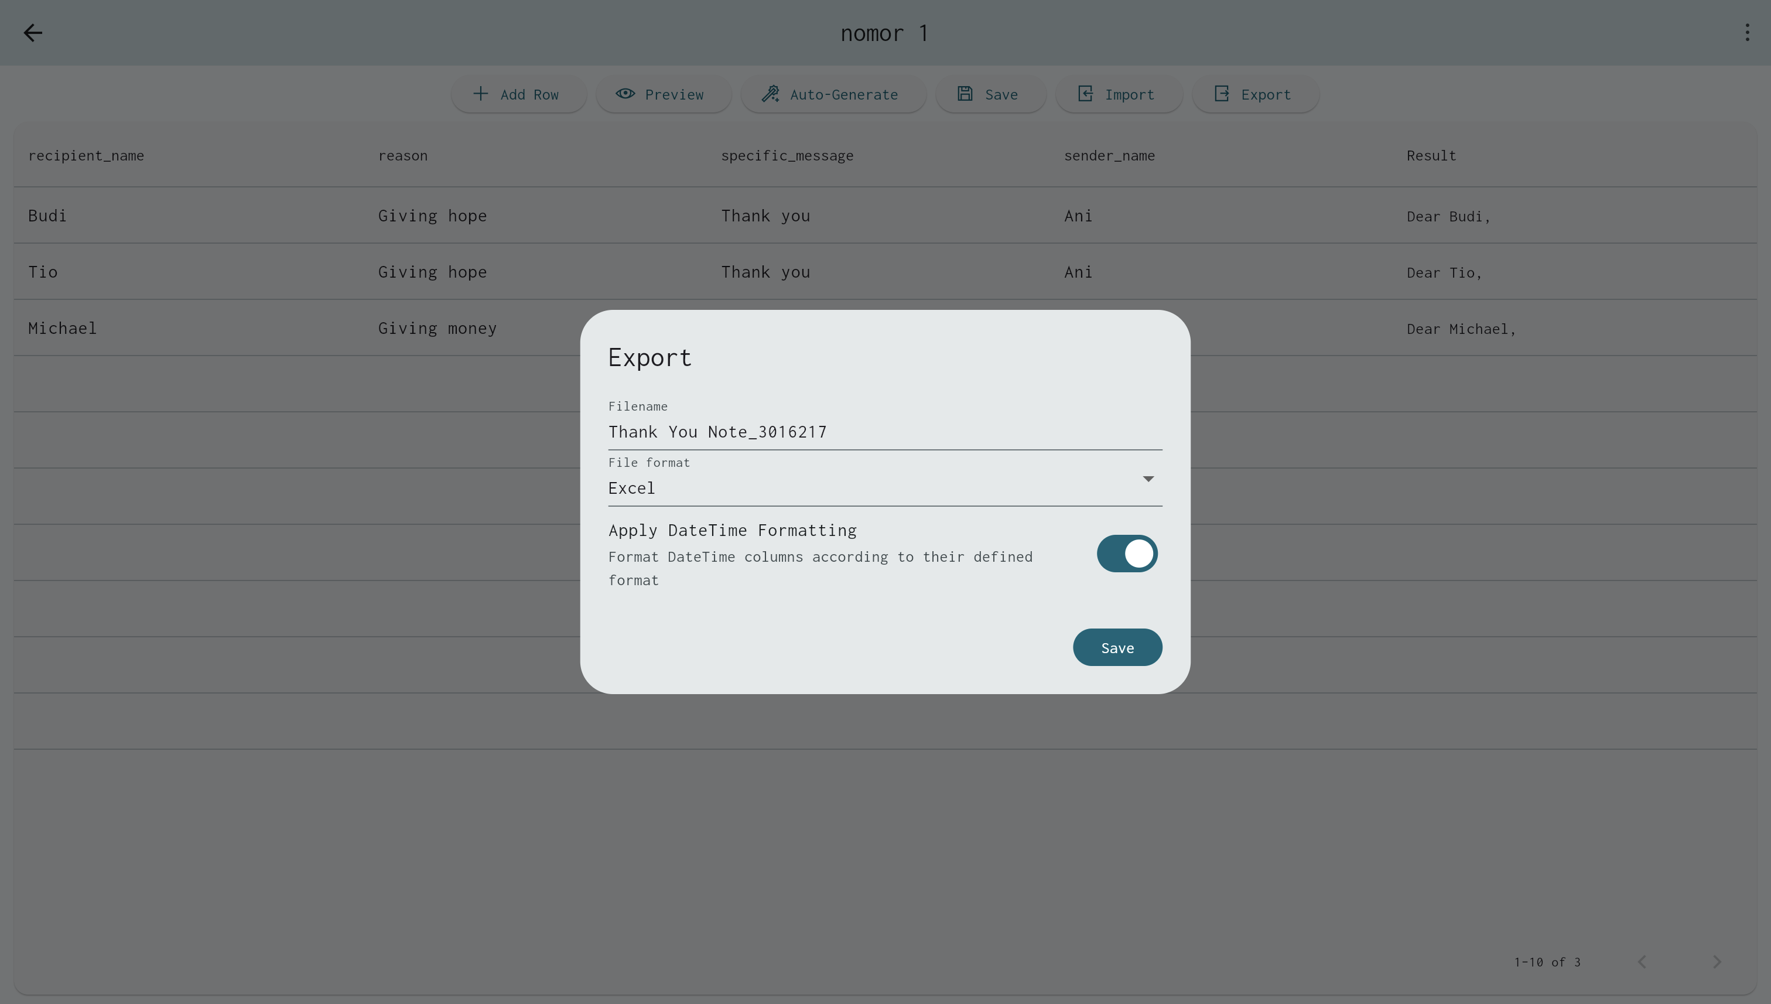Viewport: 1771px width, 1004px height.
Task: Click the magic wand Auto-Generate icon
Action: [770, 94]
